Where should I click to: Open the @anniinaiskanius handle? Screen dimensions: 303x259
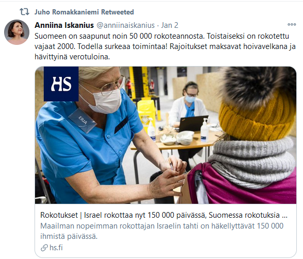coord(126,25)
